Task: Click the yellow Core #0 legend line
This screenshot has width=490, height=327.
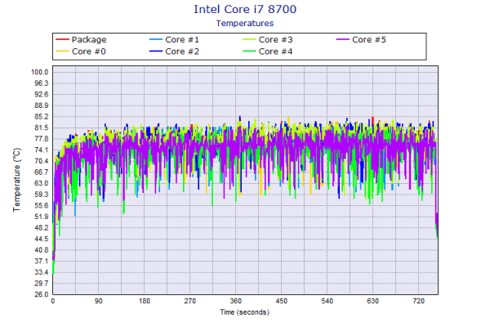Action: pos(62,51)
